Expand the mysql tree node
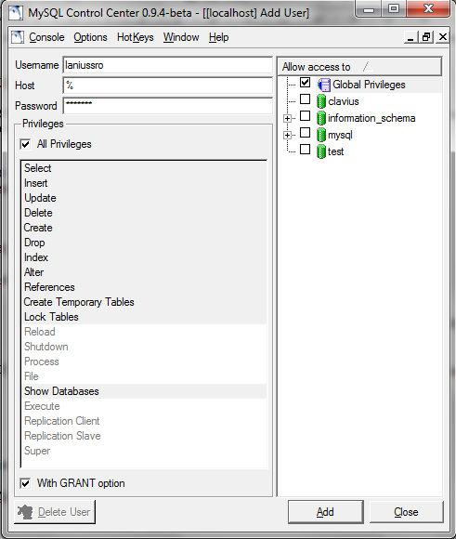 288,135
